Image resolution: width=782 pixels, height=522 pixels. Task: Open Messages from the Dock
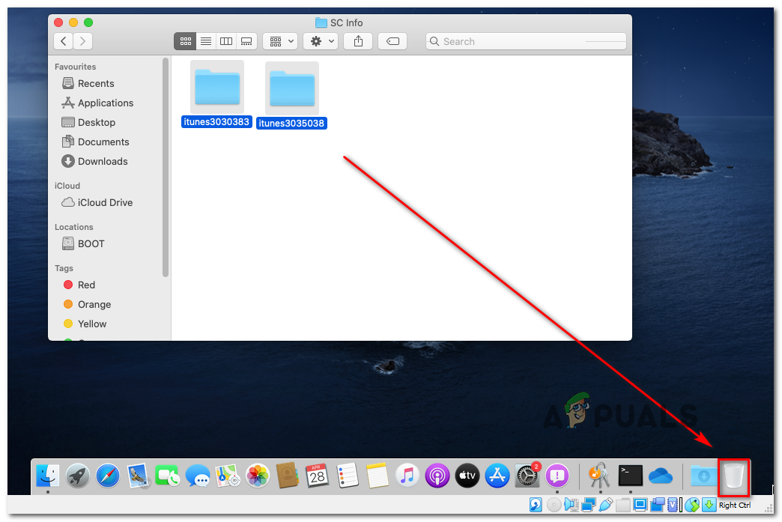point(198,476)
